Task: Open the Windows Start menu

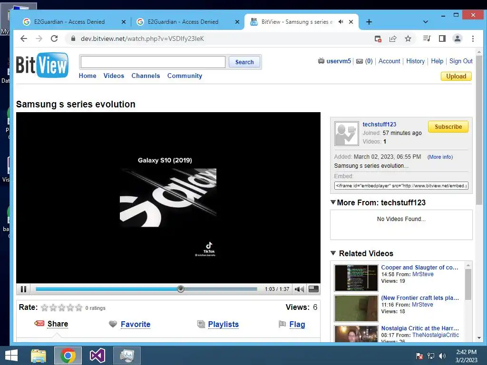Action: coord(11,355)
